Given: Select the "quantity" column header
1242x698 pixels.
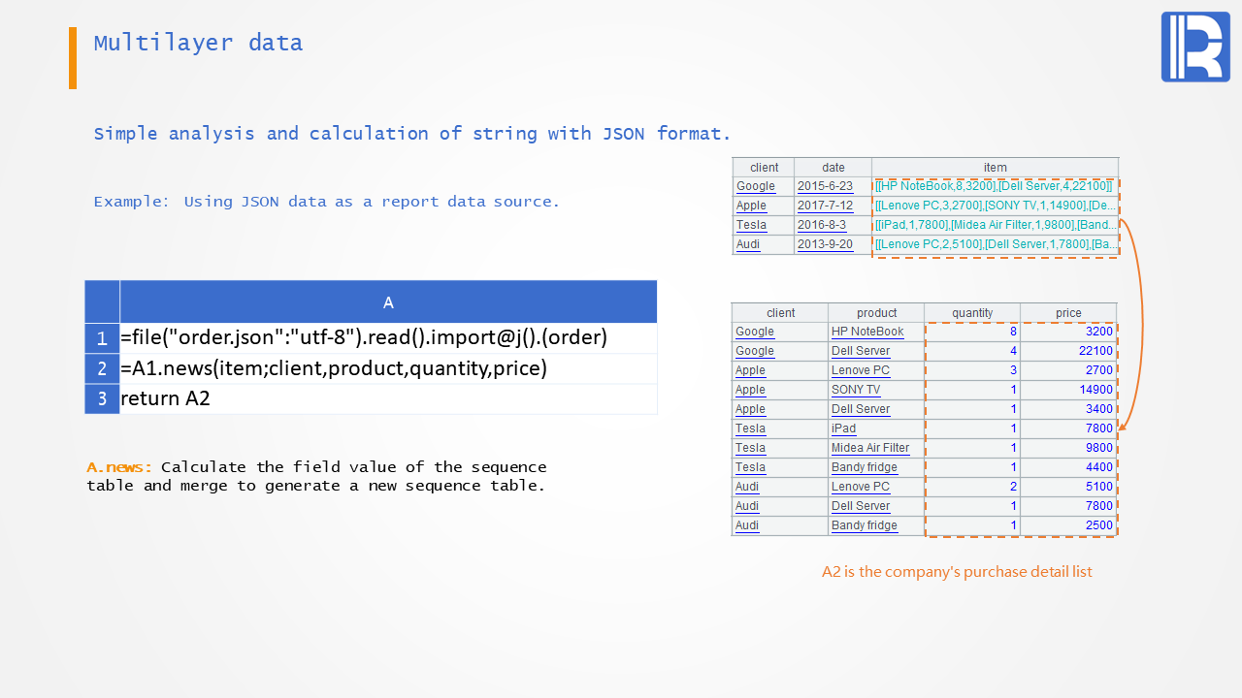Looking at the screenshot, I should 972,313.
